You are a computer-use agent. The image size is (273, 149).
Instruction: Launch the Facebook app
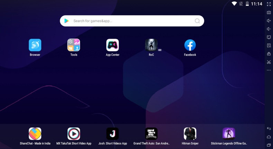coord(190,45)
